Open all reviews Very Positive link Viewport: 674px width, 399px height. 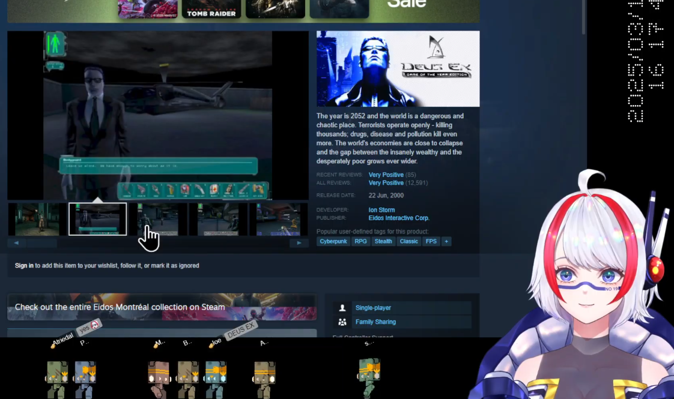pyautogui.click(x=386, y=183)
